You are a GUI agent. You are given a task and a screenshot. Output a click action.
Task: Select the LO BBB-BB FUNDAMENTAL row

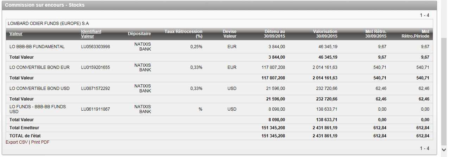[x=37, y=47]
